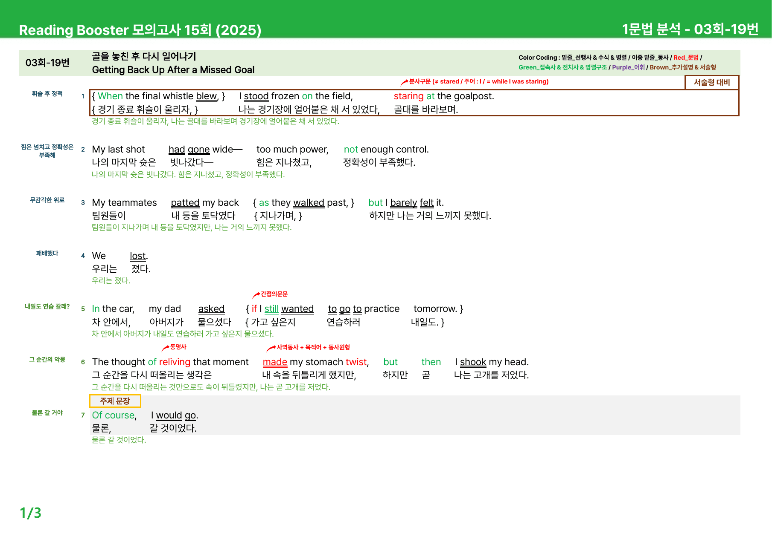The image size is (772, 545).
Task: Click 'made my stomach twist,' phrase
Action: point(316,362)
